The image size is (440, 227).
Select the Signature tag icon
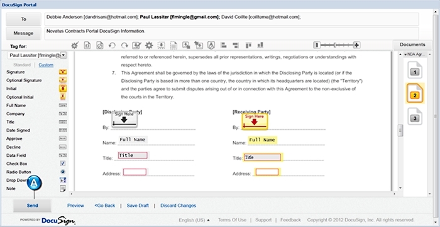tap(63, 72)
